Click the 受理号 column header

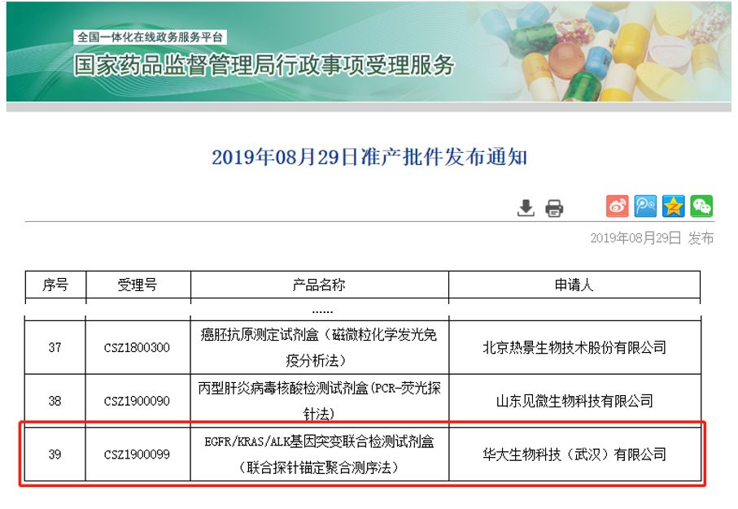coord(138,285)
